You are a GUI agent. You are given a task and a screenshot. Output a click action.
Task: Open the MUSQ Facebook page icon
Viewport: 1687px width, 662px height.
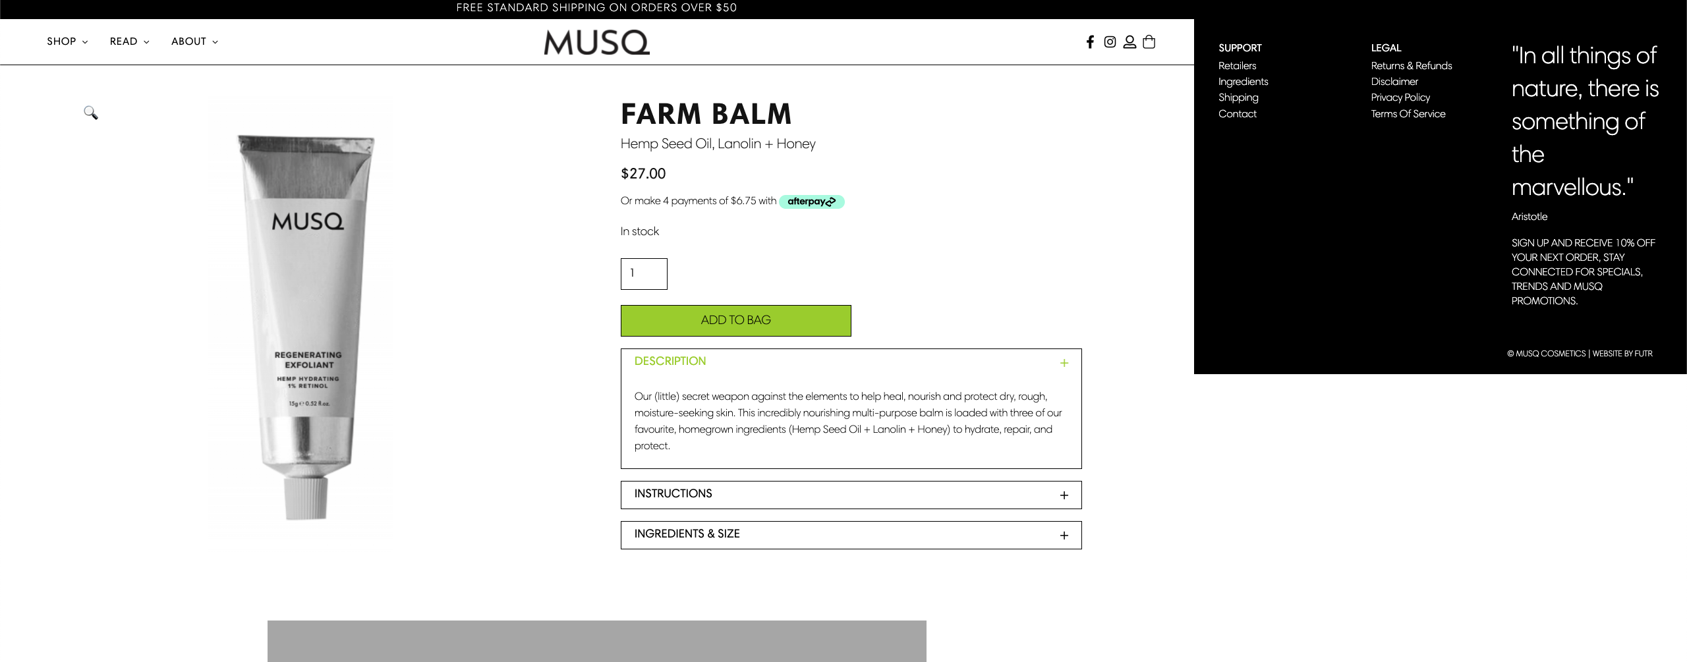pos(1090,42)
